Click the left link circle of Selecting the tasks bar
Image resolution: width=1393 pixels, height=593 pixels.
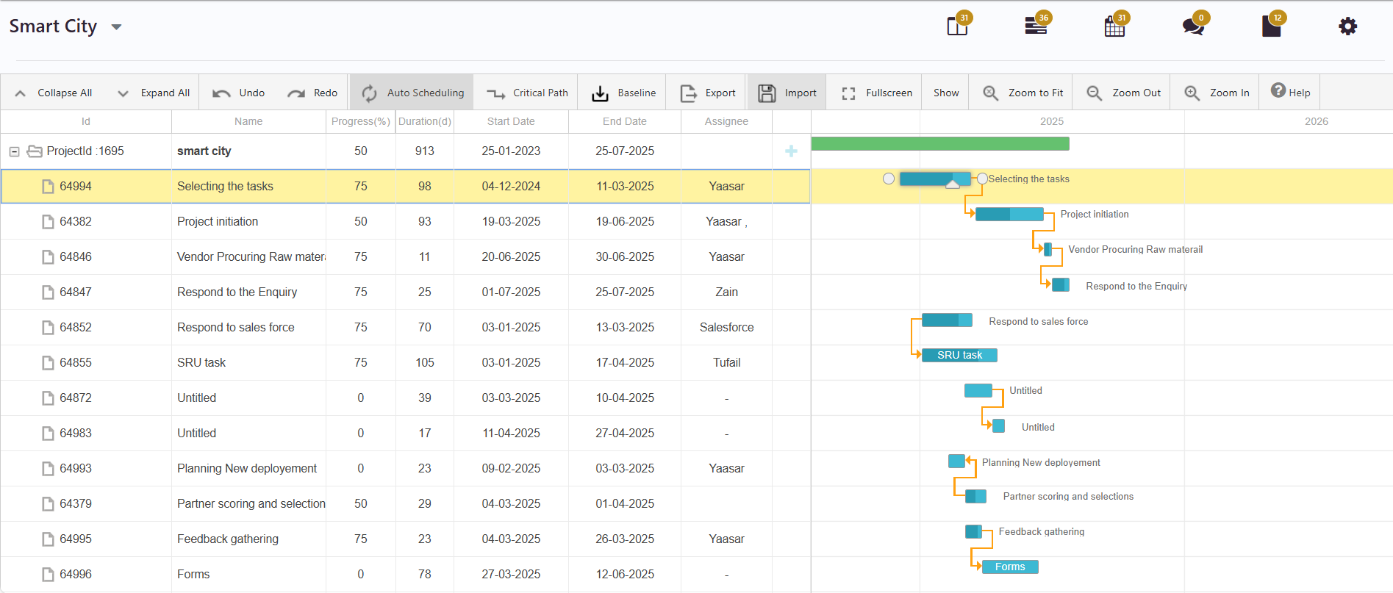coord(889,179)
